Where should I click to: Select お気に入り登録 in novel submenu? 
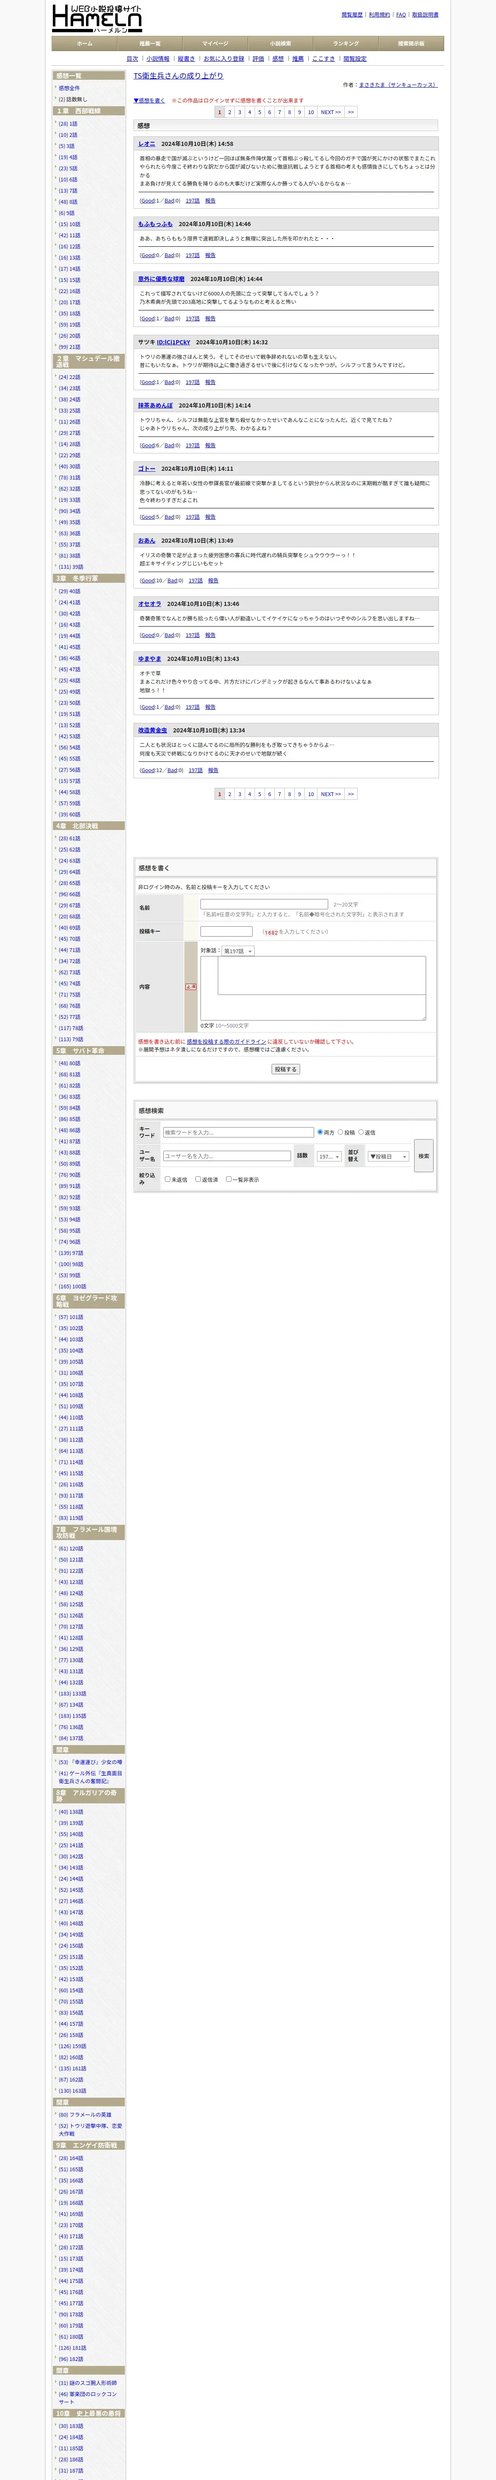224,59
